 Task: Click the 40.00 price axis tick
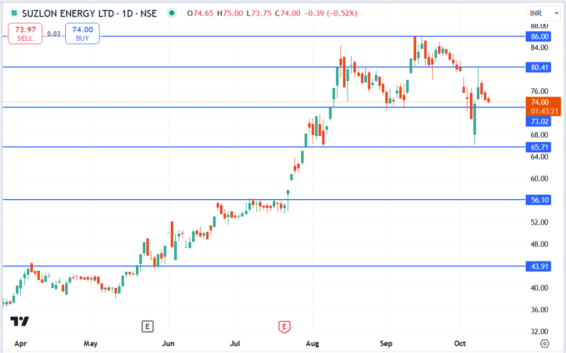point(539,288)
